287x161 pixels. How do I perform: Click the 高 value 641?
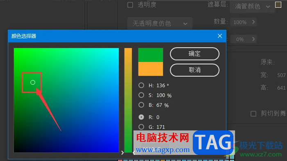pyautogui.click(x=282, y=88)
